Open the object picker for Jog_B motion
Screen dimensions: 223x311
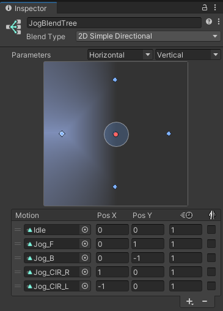click(85, 258)
